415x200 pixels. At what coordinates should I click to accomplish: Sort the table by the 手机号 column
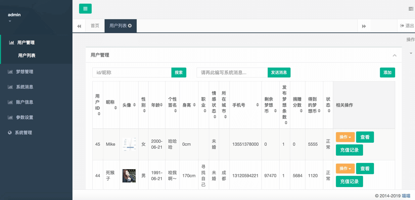tap(257, 105)
